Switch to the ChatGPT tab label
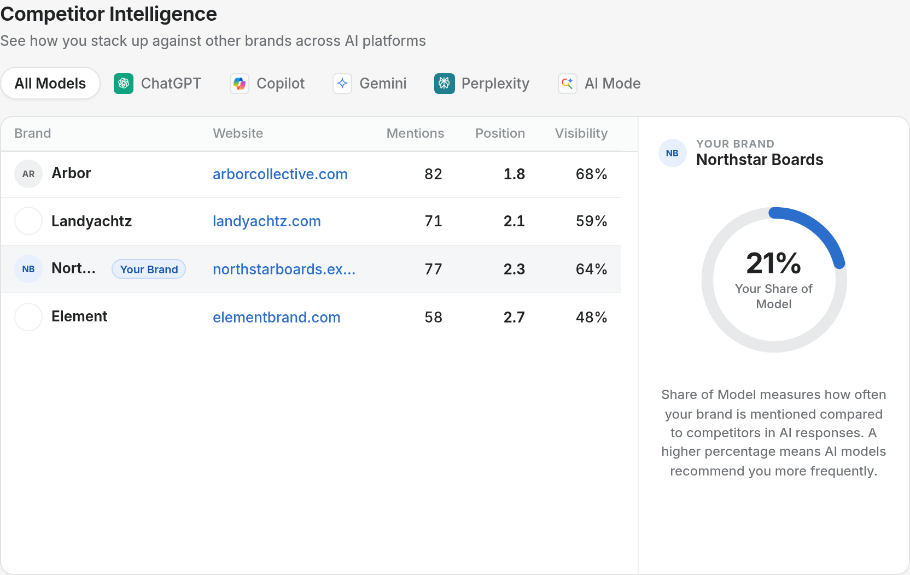 click(x=171, y=84)
